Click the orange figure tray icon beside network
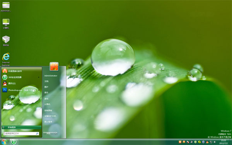Image resolution: width=232 pixels, height=145 pixels. [x=207, y=142]
